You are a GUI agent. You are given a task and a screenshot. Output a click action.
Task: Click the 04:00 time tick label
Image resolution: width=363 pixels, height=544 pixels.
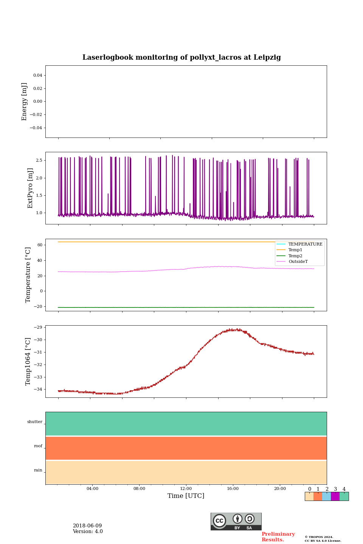(x=92, y=488)
